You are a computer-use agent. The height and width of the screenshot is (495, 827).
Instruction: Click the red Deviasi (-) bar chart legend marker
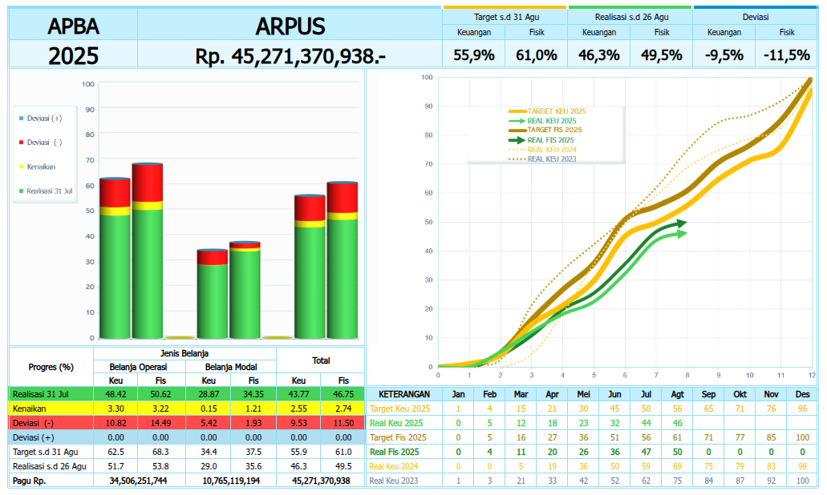(x=21, y=143)
